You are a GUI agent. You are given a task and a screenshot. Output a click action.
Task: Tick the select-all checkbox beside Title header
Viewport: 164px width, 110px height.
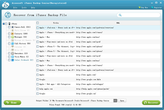pyautogui.click(x=38, y=23)
